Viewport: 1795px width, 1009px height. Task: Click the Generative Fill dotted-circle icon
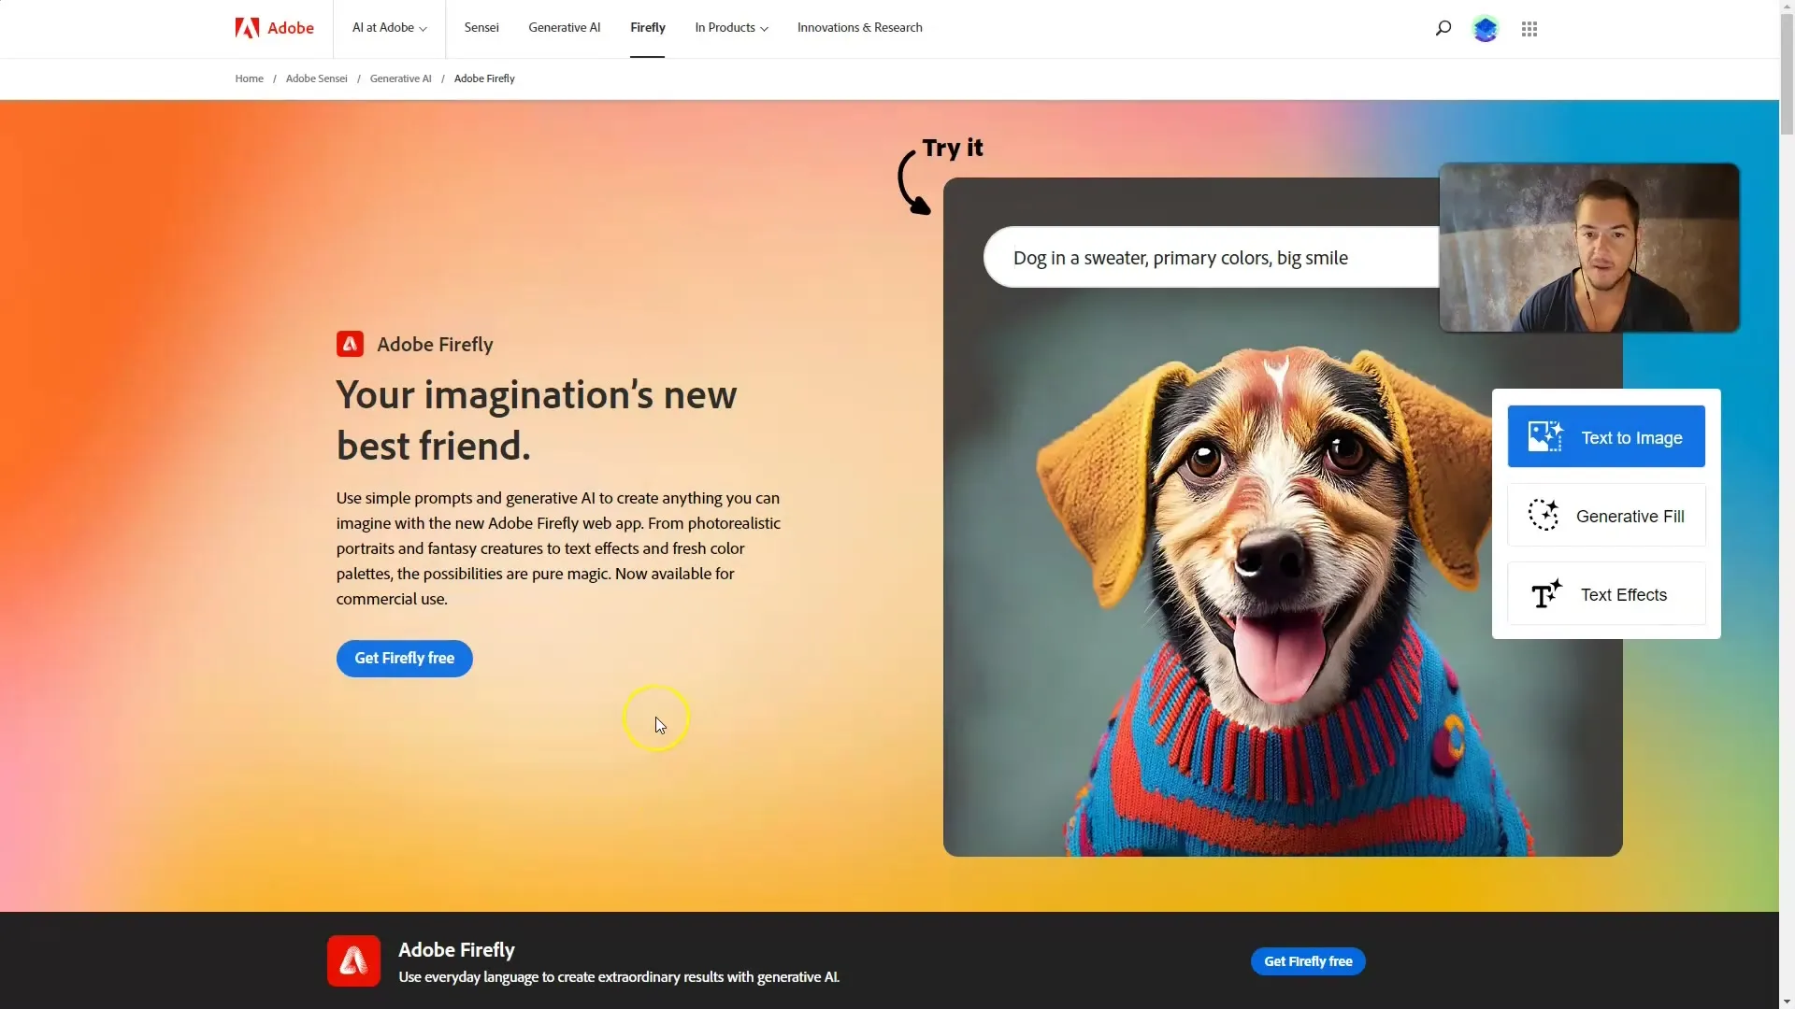pos(1544,515)
